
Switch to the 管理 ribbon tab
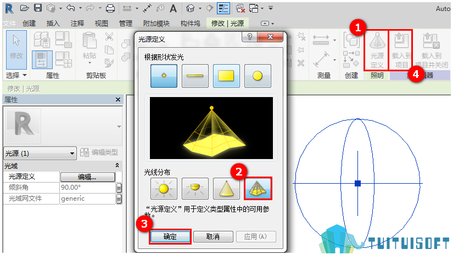click(126, 24)
